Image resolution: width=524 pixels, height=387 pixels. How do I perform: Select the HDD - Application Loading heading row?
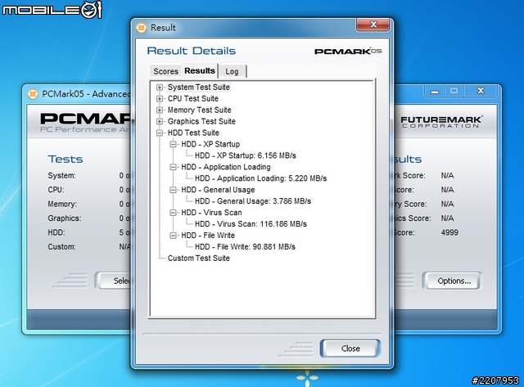pos(226,167)
